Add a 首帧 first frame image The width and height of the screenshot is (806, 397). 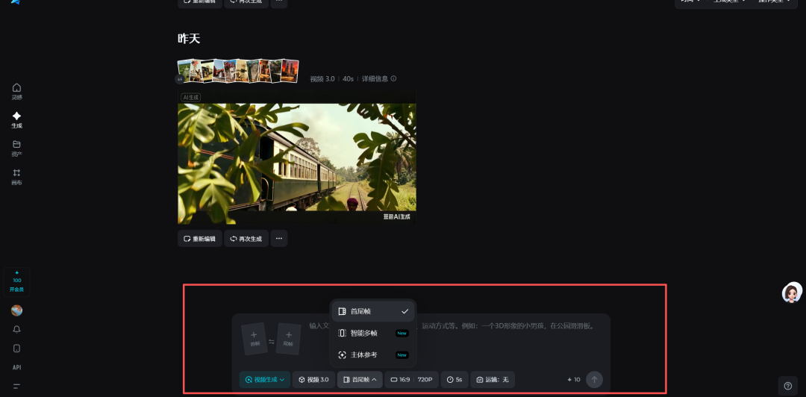coord(254,339)
